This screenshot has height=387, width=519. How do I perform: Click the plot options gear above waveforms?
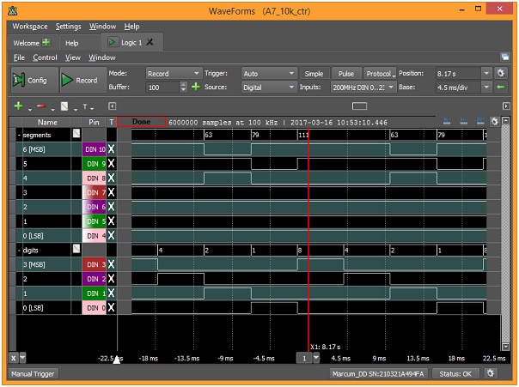[x=494, y=121]
